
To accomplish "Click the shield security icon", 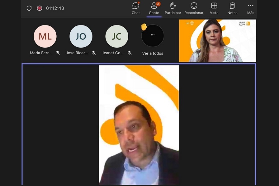I will 29,8.
